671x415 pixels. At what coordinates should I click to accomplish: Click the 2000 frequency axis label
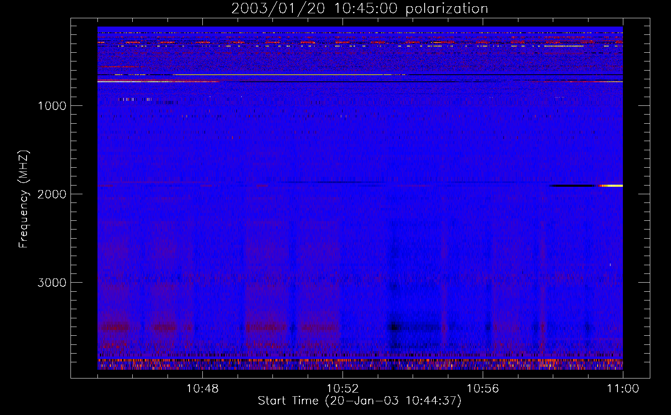pos(52,194)
